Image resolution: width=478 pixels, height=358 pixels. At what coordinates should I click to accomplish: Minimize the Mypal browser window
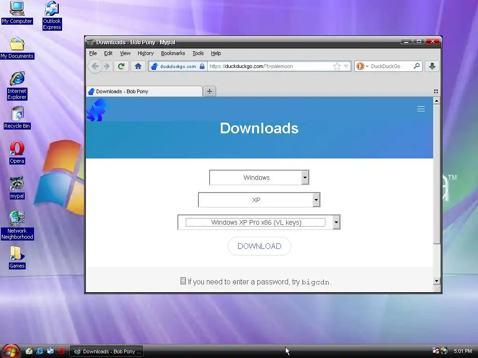pos(406,41)
